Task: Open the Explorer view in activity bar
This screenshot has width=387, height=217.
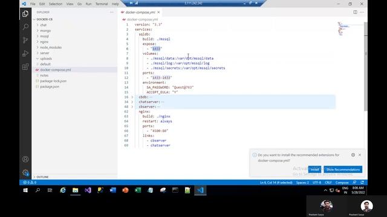Action: click(25, 14)
